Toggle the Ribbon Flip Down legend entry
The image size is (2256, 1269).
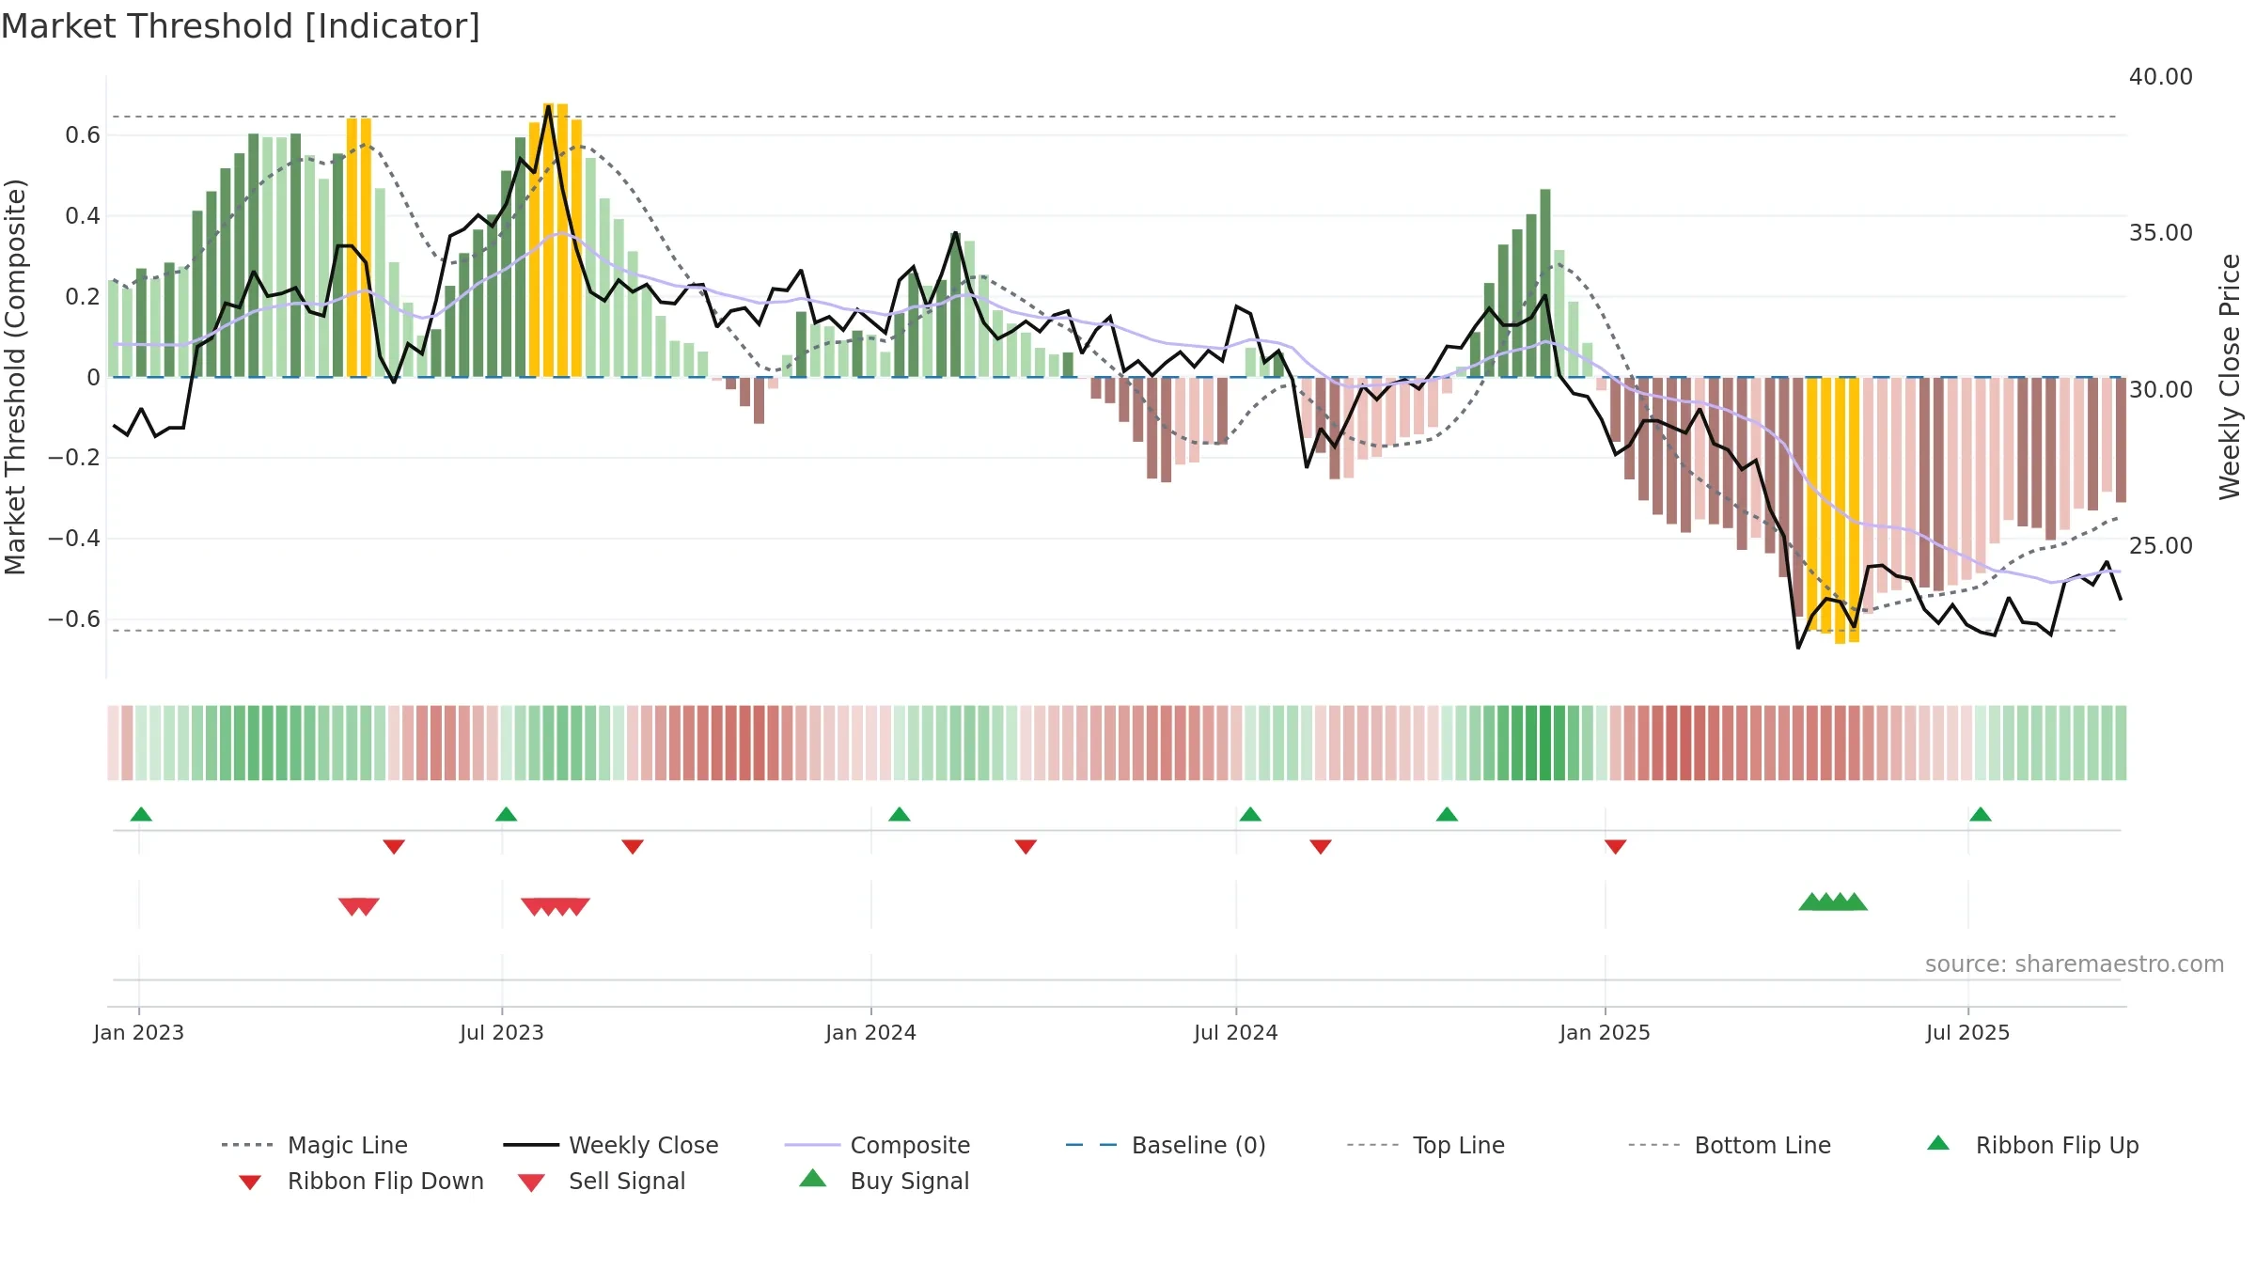[x=360, y=1181]
